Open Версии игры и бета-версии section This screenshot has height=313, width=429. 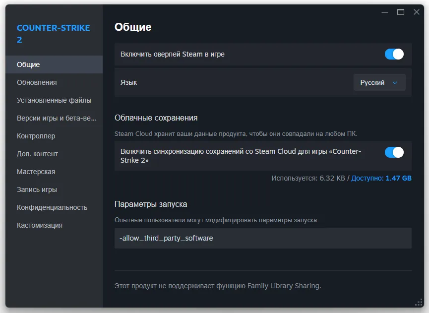(54, 118)
